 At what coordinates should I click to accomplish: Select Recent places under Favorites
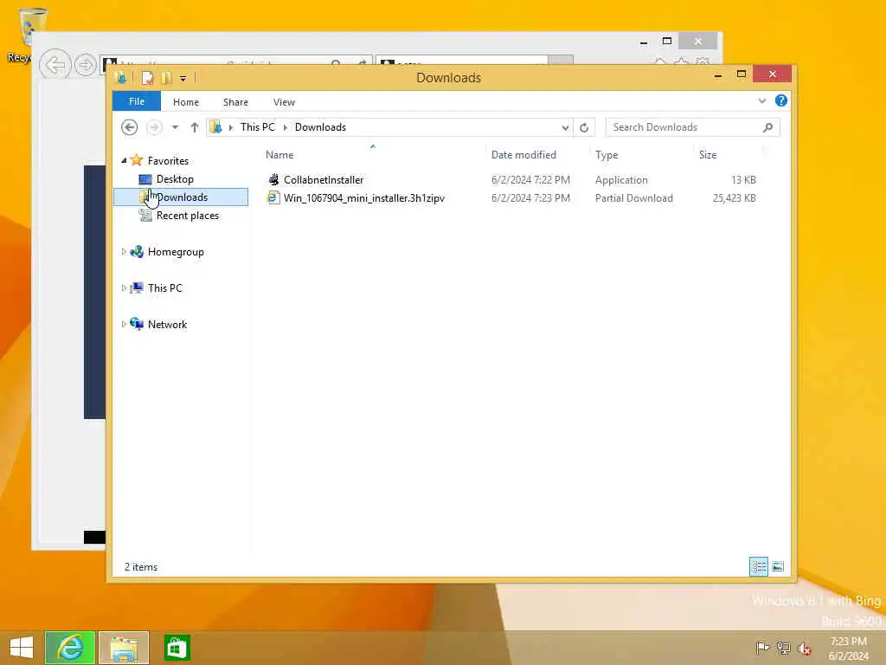pos(187,216)
